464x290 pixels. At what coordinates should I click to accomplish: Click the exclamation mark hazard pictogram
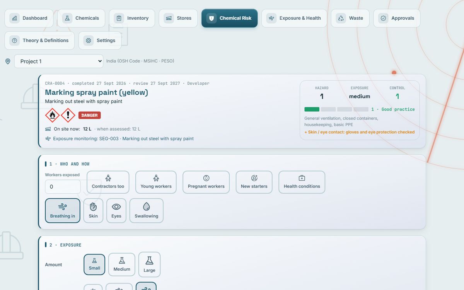(68, 115)
